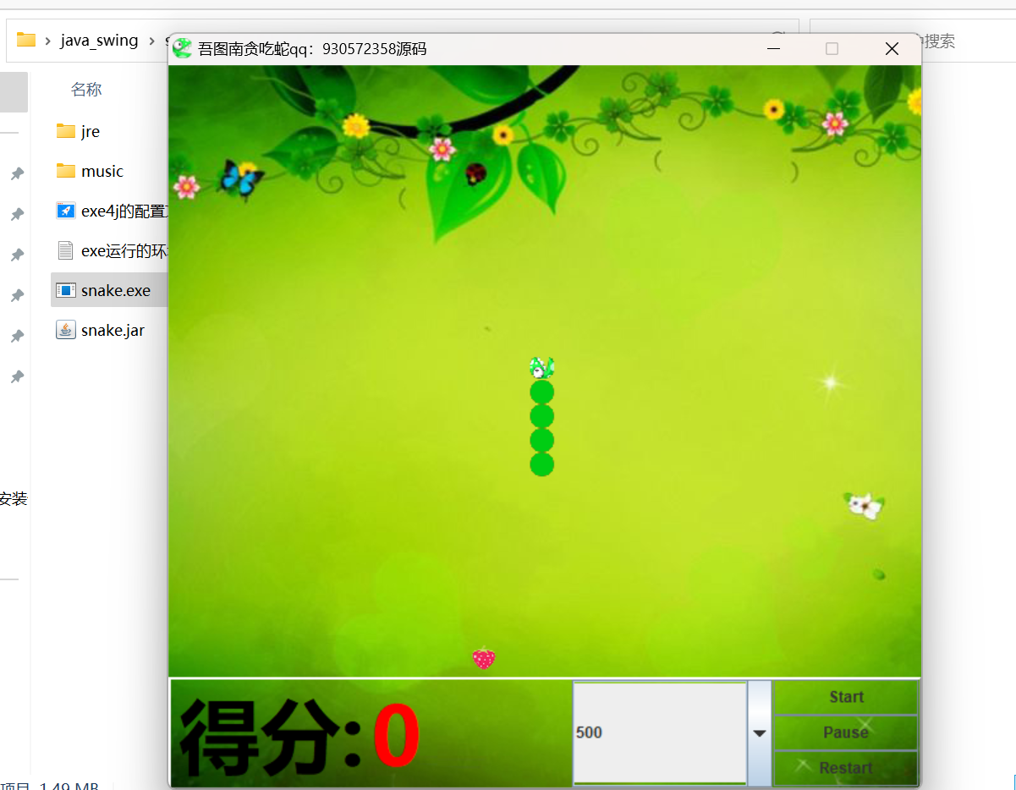Select the snake.jar Java file icon
The image size is (1016, 790).
(65, 330)
